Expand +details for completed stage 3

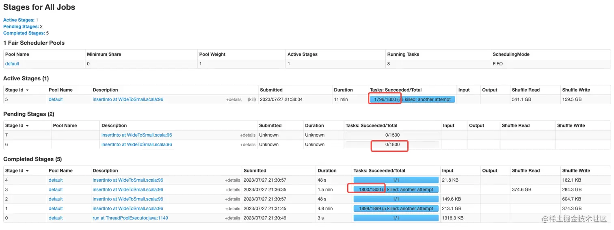coord(233,189)
